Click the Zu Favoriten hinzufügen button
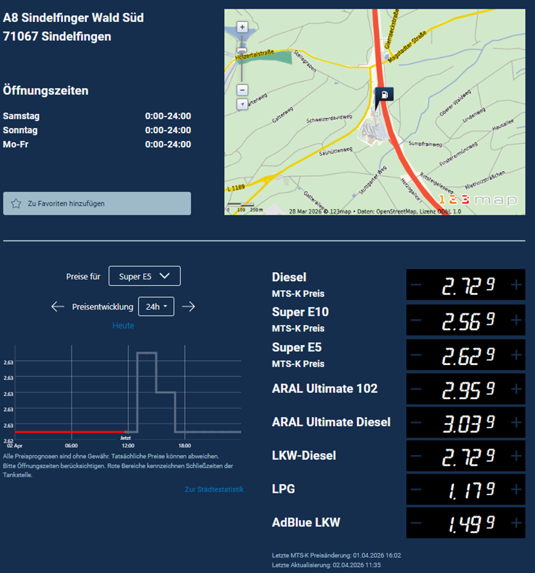535x573 pixels. (97, 204)
